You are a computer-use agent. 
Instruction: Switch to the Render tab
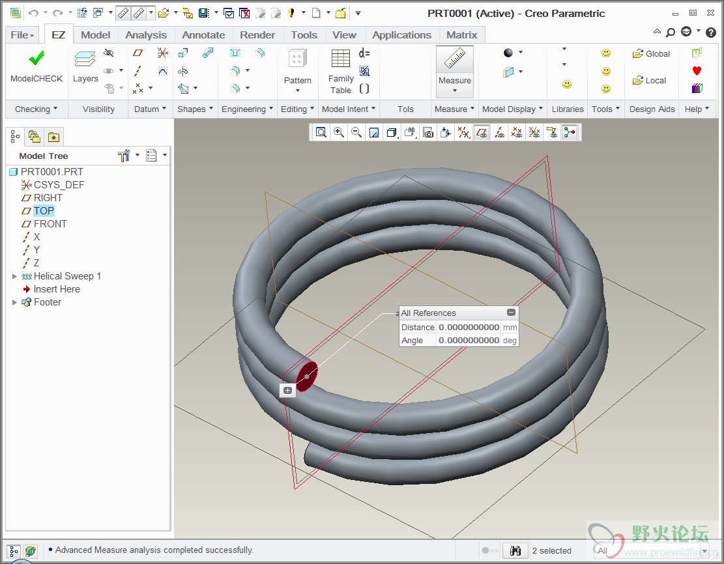[x=257, y=35]
